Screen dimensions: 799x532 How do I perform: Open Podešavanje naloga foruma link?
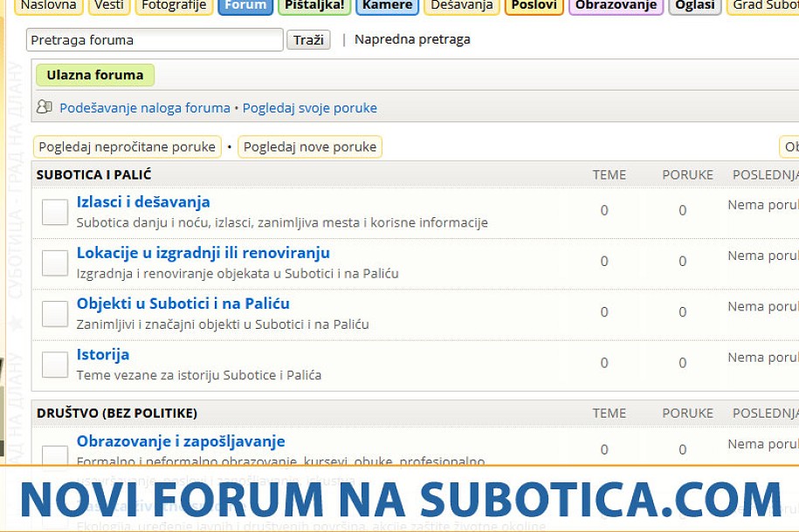point(145,108)
